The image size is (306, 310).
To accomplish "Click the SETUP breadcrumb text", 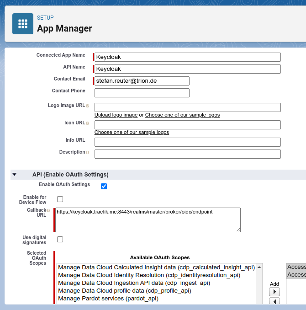I will (x=45, y=17).
